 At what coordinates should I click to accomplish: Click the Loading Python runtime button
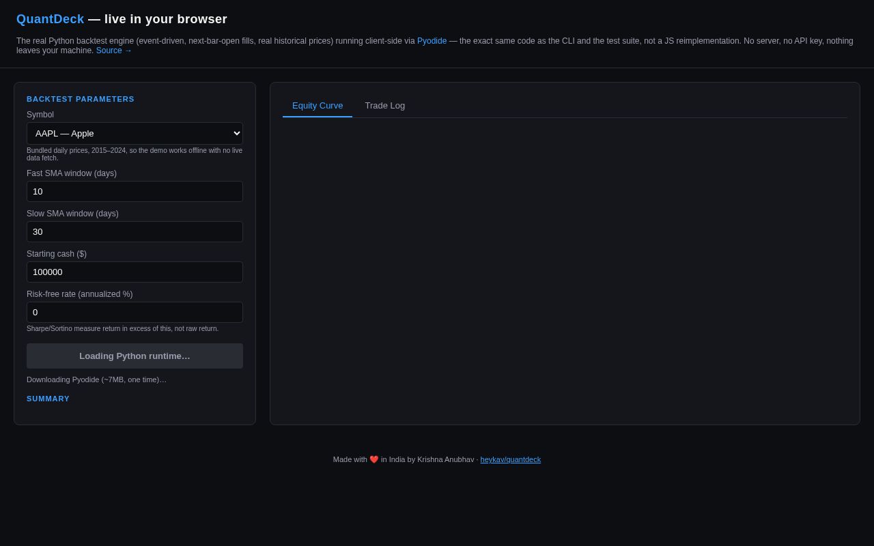[135, 356]
